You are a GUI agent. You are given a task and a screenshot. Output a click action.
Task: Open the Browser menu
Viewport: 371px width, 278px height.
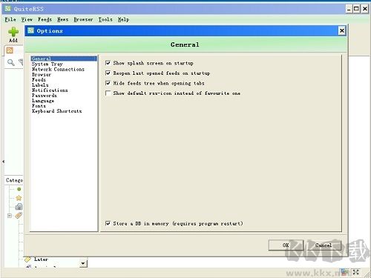pos(83,19)
